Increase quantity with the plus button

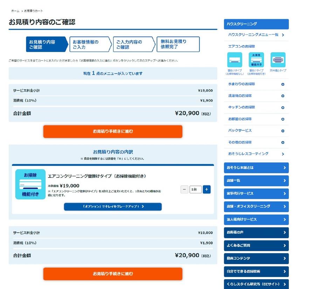coord(207,189)
